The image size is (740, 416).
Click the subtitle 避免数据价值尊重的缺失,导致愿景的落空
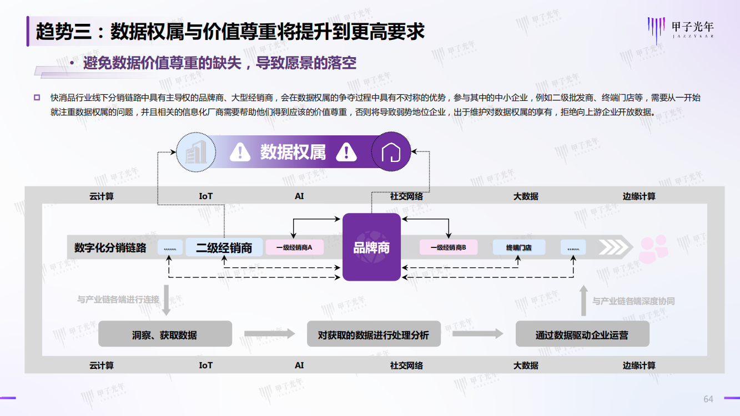(220, 63)
